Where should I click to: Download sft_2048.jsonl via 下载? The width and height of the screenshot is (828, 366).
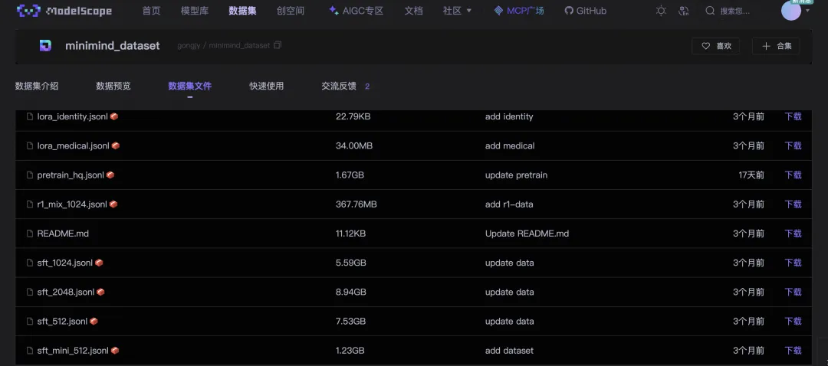pyautogui.click(x=793, y=292)
